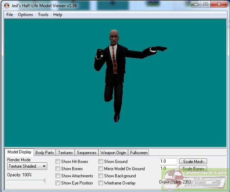Switch to the Body Parts tab
This screenshot has height=192, width=230.
[x=45, y=153]
